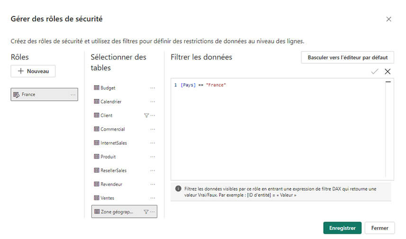Select the InternetSales table
406x239 pixels.
pyautogui.click(x=124, y=143)
